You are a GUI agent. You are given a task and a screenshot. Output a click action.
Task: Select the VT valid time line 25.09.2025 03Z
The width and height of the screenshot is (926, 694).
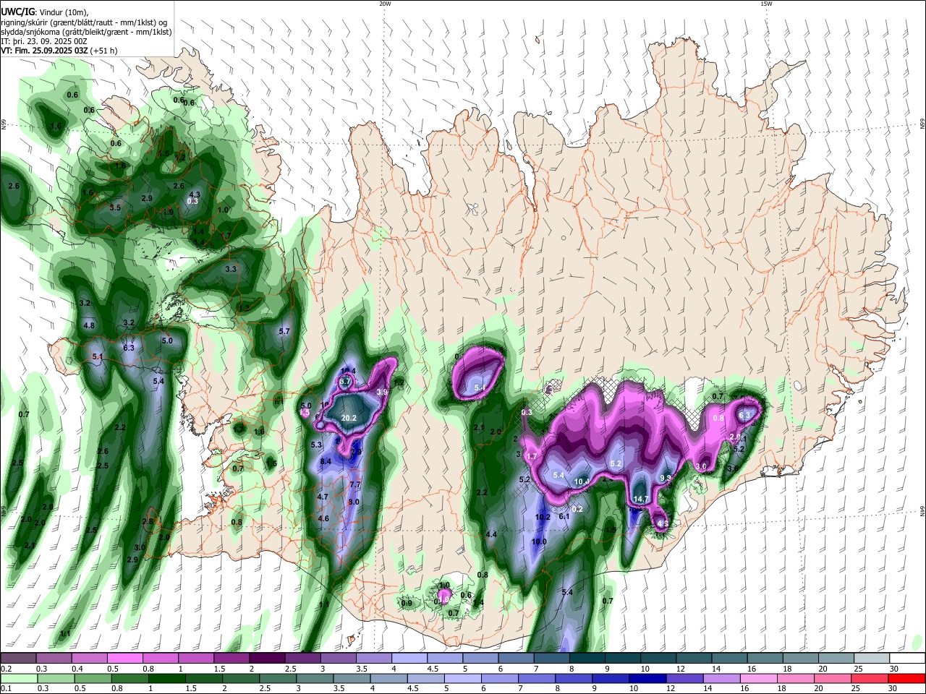click(59, 51)
